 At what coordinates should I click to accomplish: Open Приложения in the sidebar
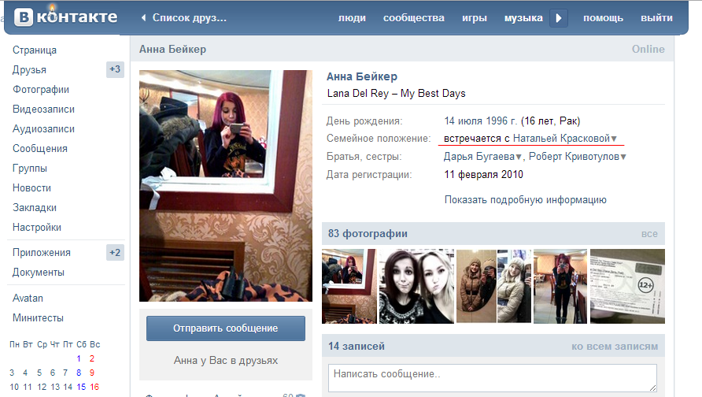click(x=41, y=253)
